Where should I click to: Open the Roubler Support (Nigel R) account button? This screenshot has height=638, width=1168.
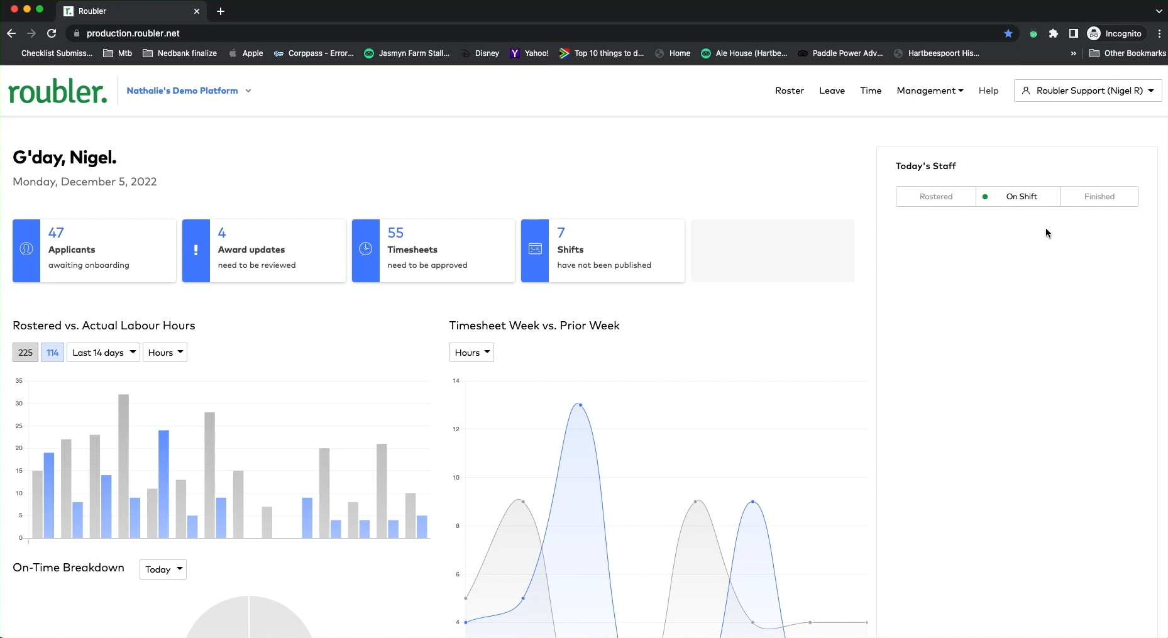coord(1088,91)
